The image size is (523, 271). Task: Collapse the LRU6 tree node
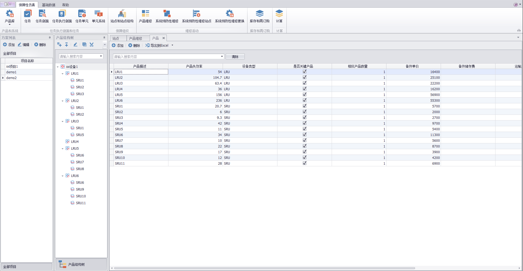coord(63,176)
